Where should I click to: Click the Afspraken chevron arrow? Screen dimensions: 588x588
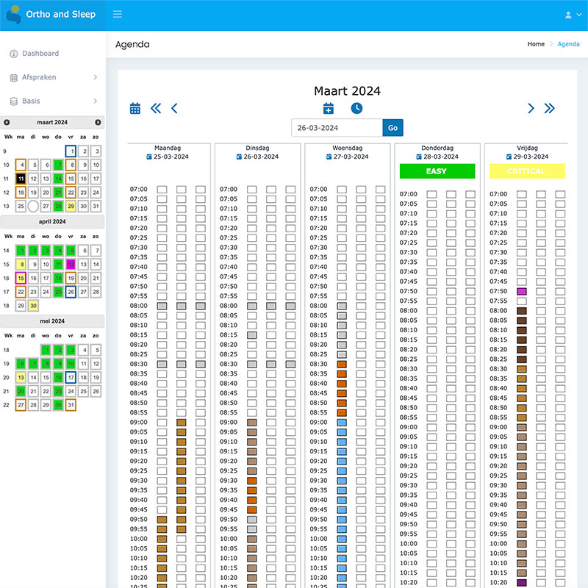[96, 77]
